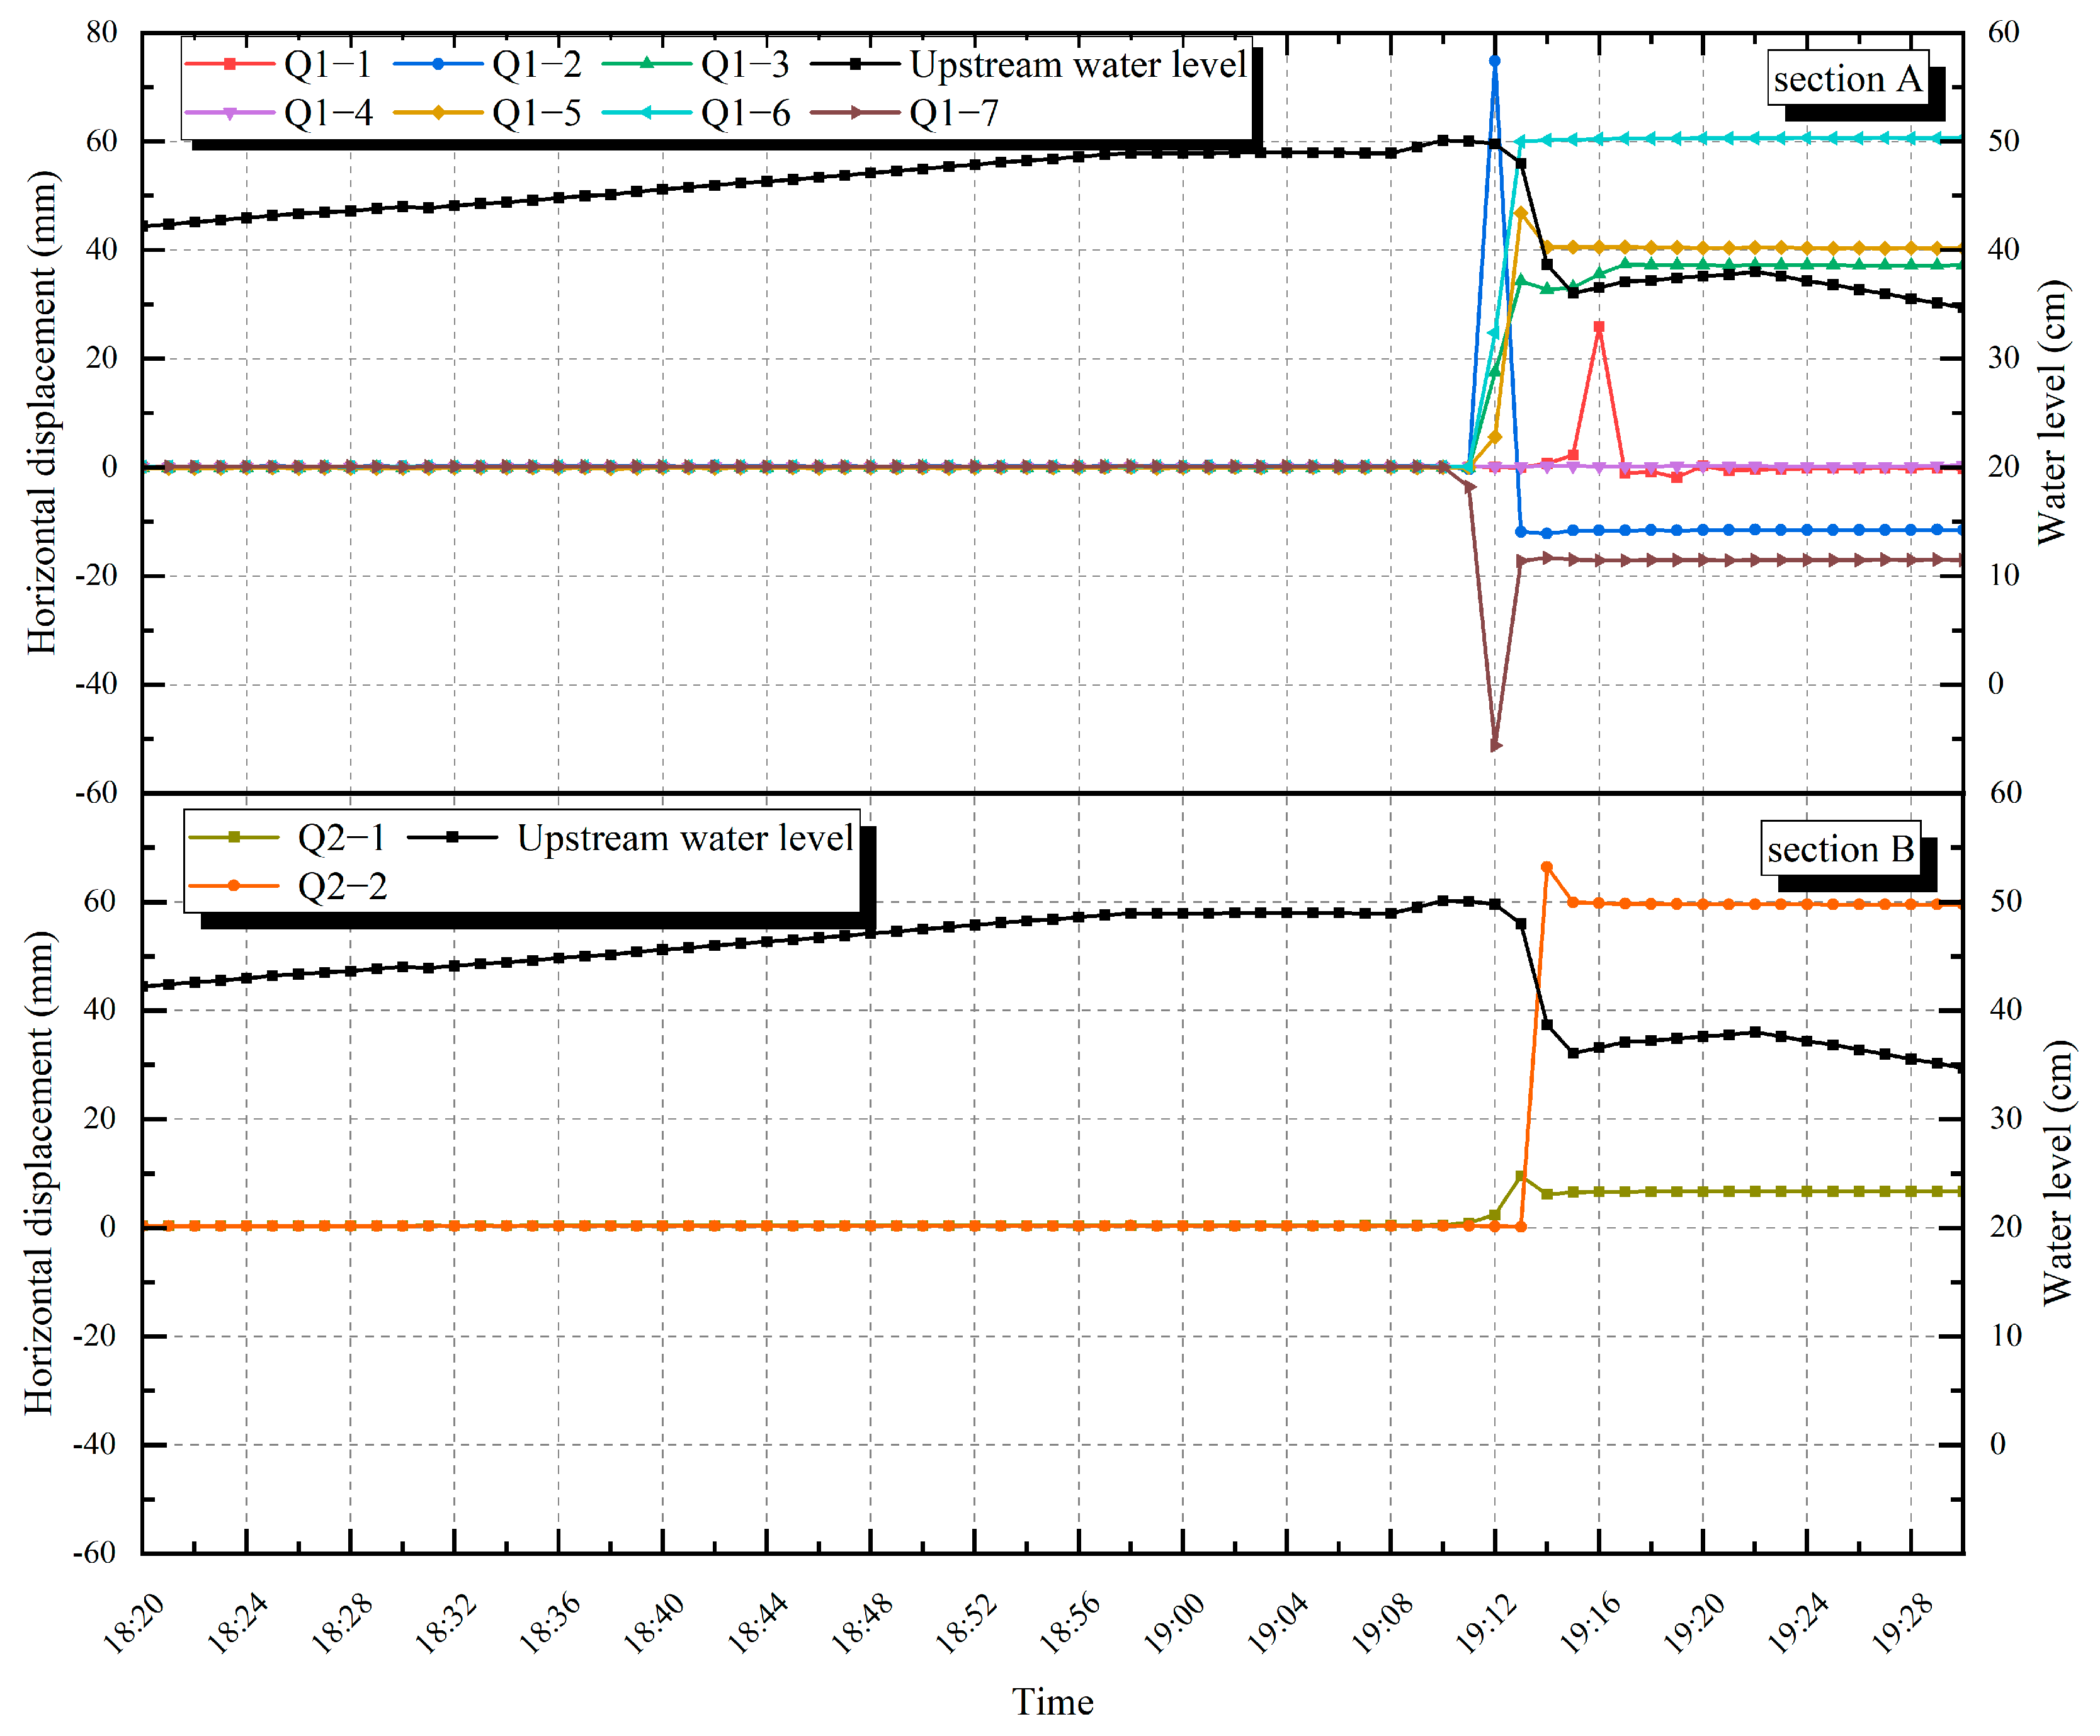Click the Q2−2 orange legend marker
2100x1736 pixels.
tap(234, 886)
